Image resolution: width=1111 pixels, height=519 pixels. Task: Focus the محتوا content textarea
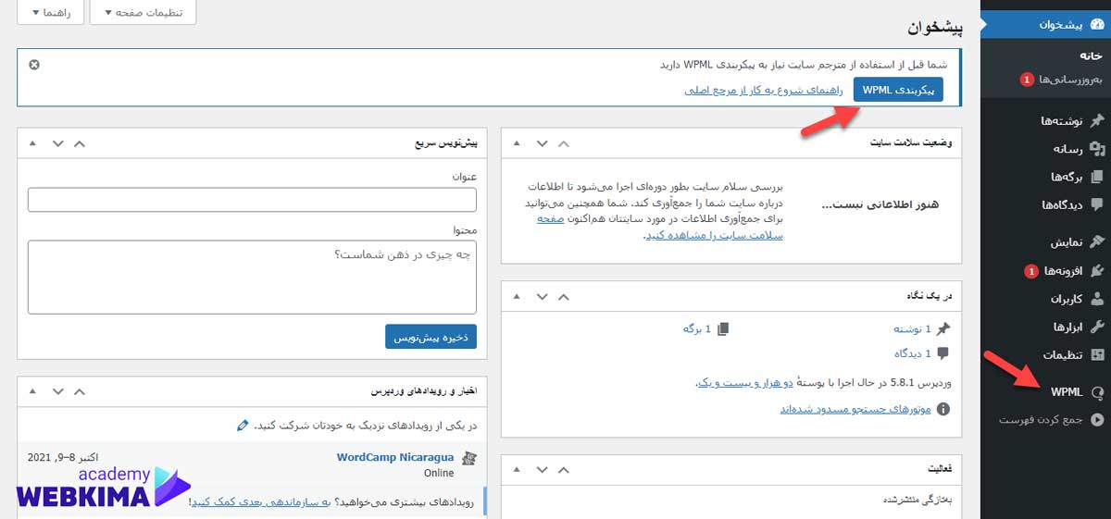252,278
